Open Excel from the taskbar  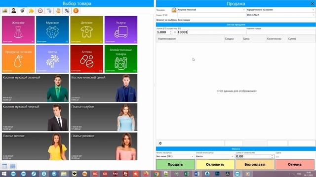pos(187,174)
